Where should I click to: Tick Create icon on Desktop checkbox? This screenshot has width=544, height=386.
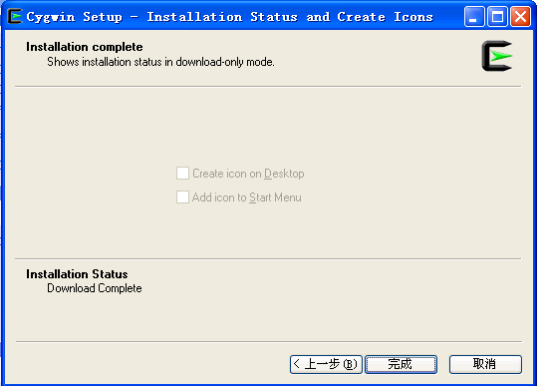[x=182, y=173]
